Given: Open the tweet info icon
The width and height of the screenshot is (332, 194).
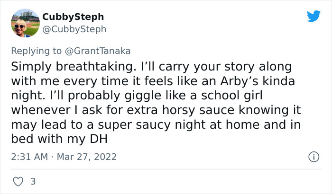Looking at the screenshot, I should click(x=313, y=156).
